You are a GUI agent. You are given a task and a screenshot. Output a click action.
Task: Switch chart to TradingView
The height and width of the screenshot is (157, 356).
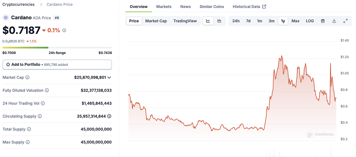[185, 21]
